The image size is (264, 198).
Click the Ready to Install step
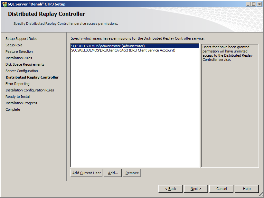tap(18, 97)
